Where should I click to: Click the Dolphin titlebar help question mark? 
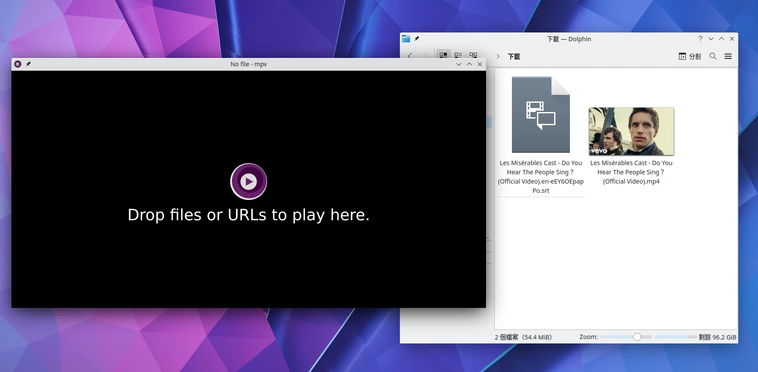pyautogui.click(x=700, y=39)
